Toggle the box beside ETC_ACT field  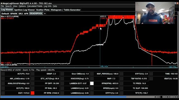33,79
